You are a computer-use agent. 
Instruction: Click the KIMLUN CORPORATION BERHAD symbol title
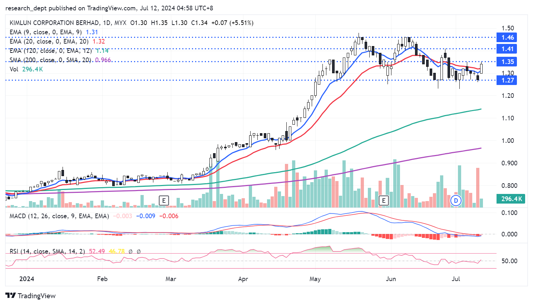pos(54,23)
